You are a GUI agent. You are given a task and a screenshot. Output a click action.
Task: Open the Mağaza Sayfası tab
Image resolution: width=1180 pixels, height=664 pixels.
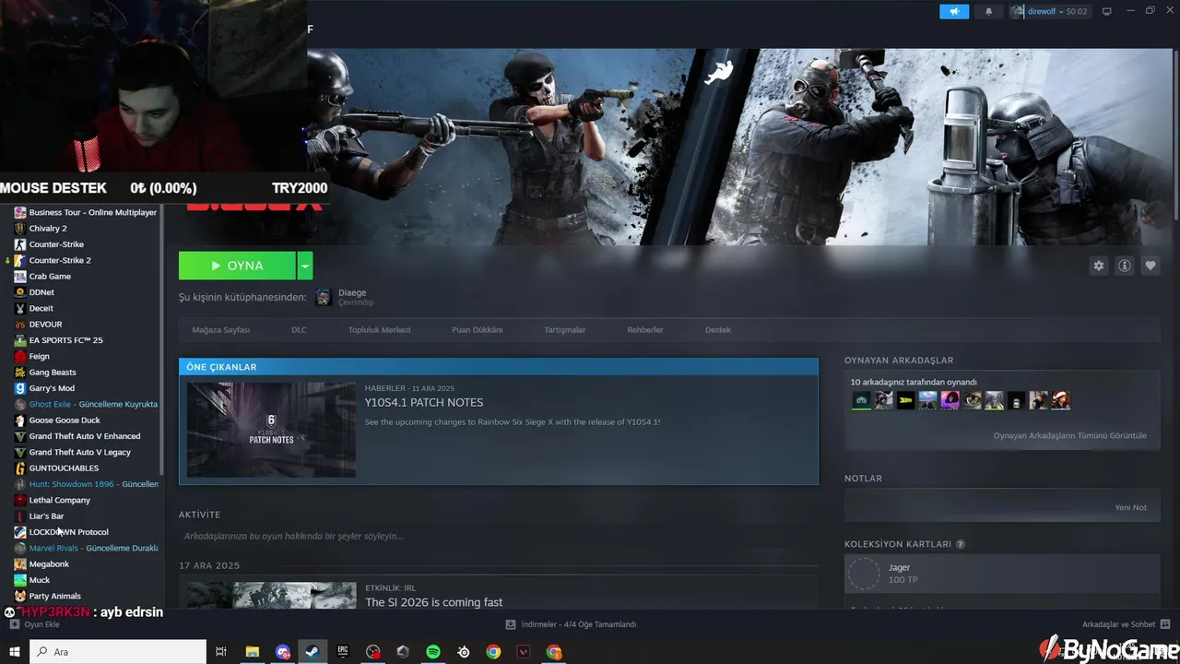point(221,330)
